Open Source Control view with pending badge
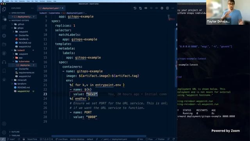 click(x=4, y=18)
